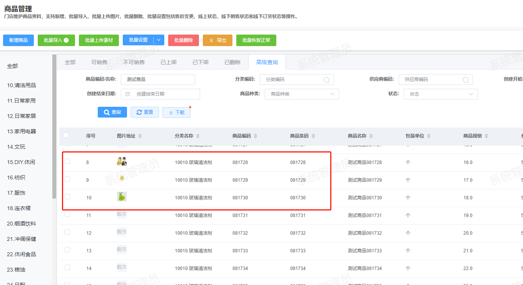
Task: Click the calendar icon in 创建结束日期 field
Action: pos(128,94)
